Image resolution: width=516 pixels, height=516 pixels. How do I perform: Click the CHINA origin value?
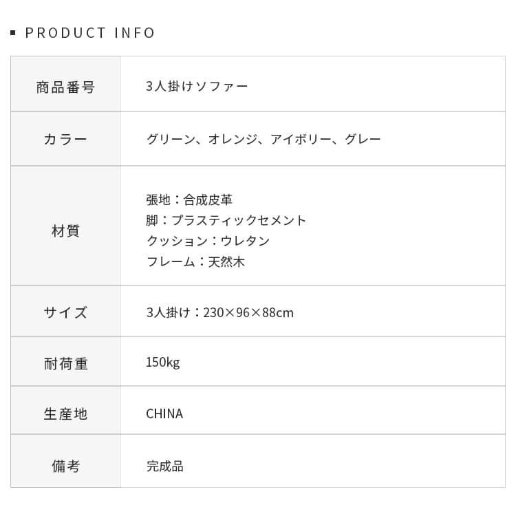click(164, 414)
